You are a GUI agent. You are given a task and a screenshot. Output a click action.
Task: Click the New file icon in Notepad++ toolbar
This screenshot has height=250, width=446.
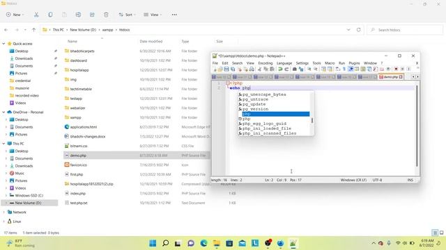tap(214, 69)
